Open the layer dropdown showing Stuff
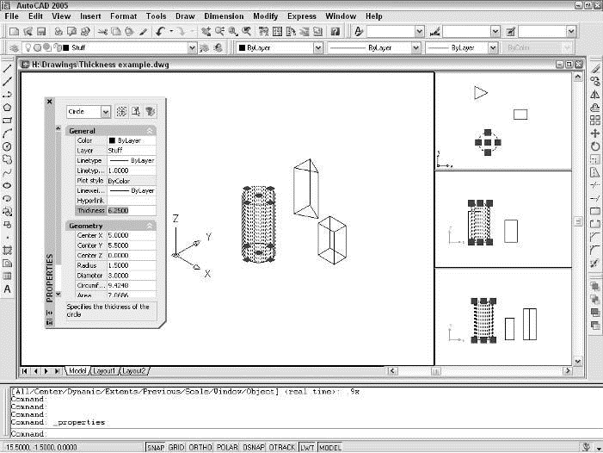This screenshot has height=453, width=603. coord(192,47)
